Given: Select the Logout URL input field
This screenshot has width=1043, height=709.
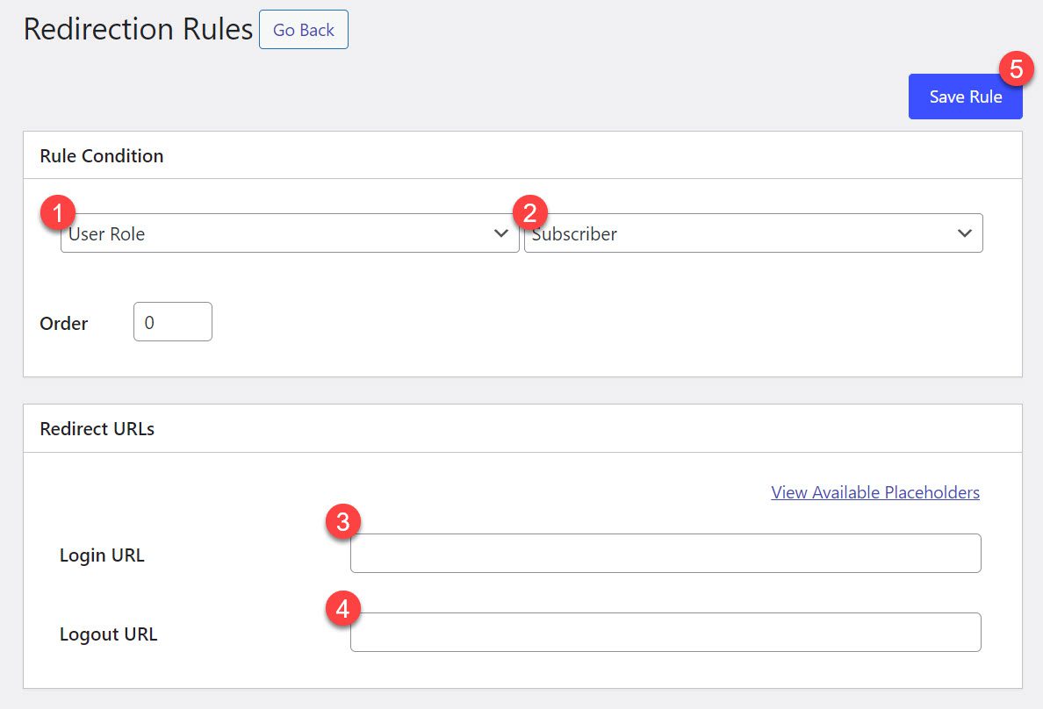Looking at the screenshot, I should coord(665,633).
